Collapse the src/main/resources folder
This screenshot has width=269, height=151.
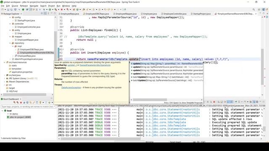pos(5,62)
